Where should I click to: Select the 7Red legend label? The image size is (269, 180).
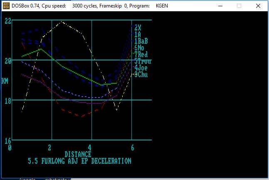[141, 54]
